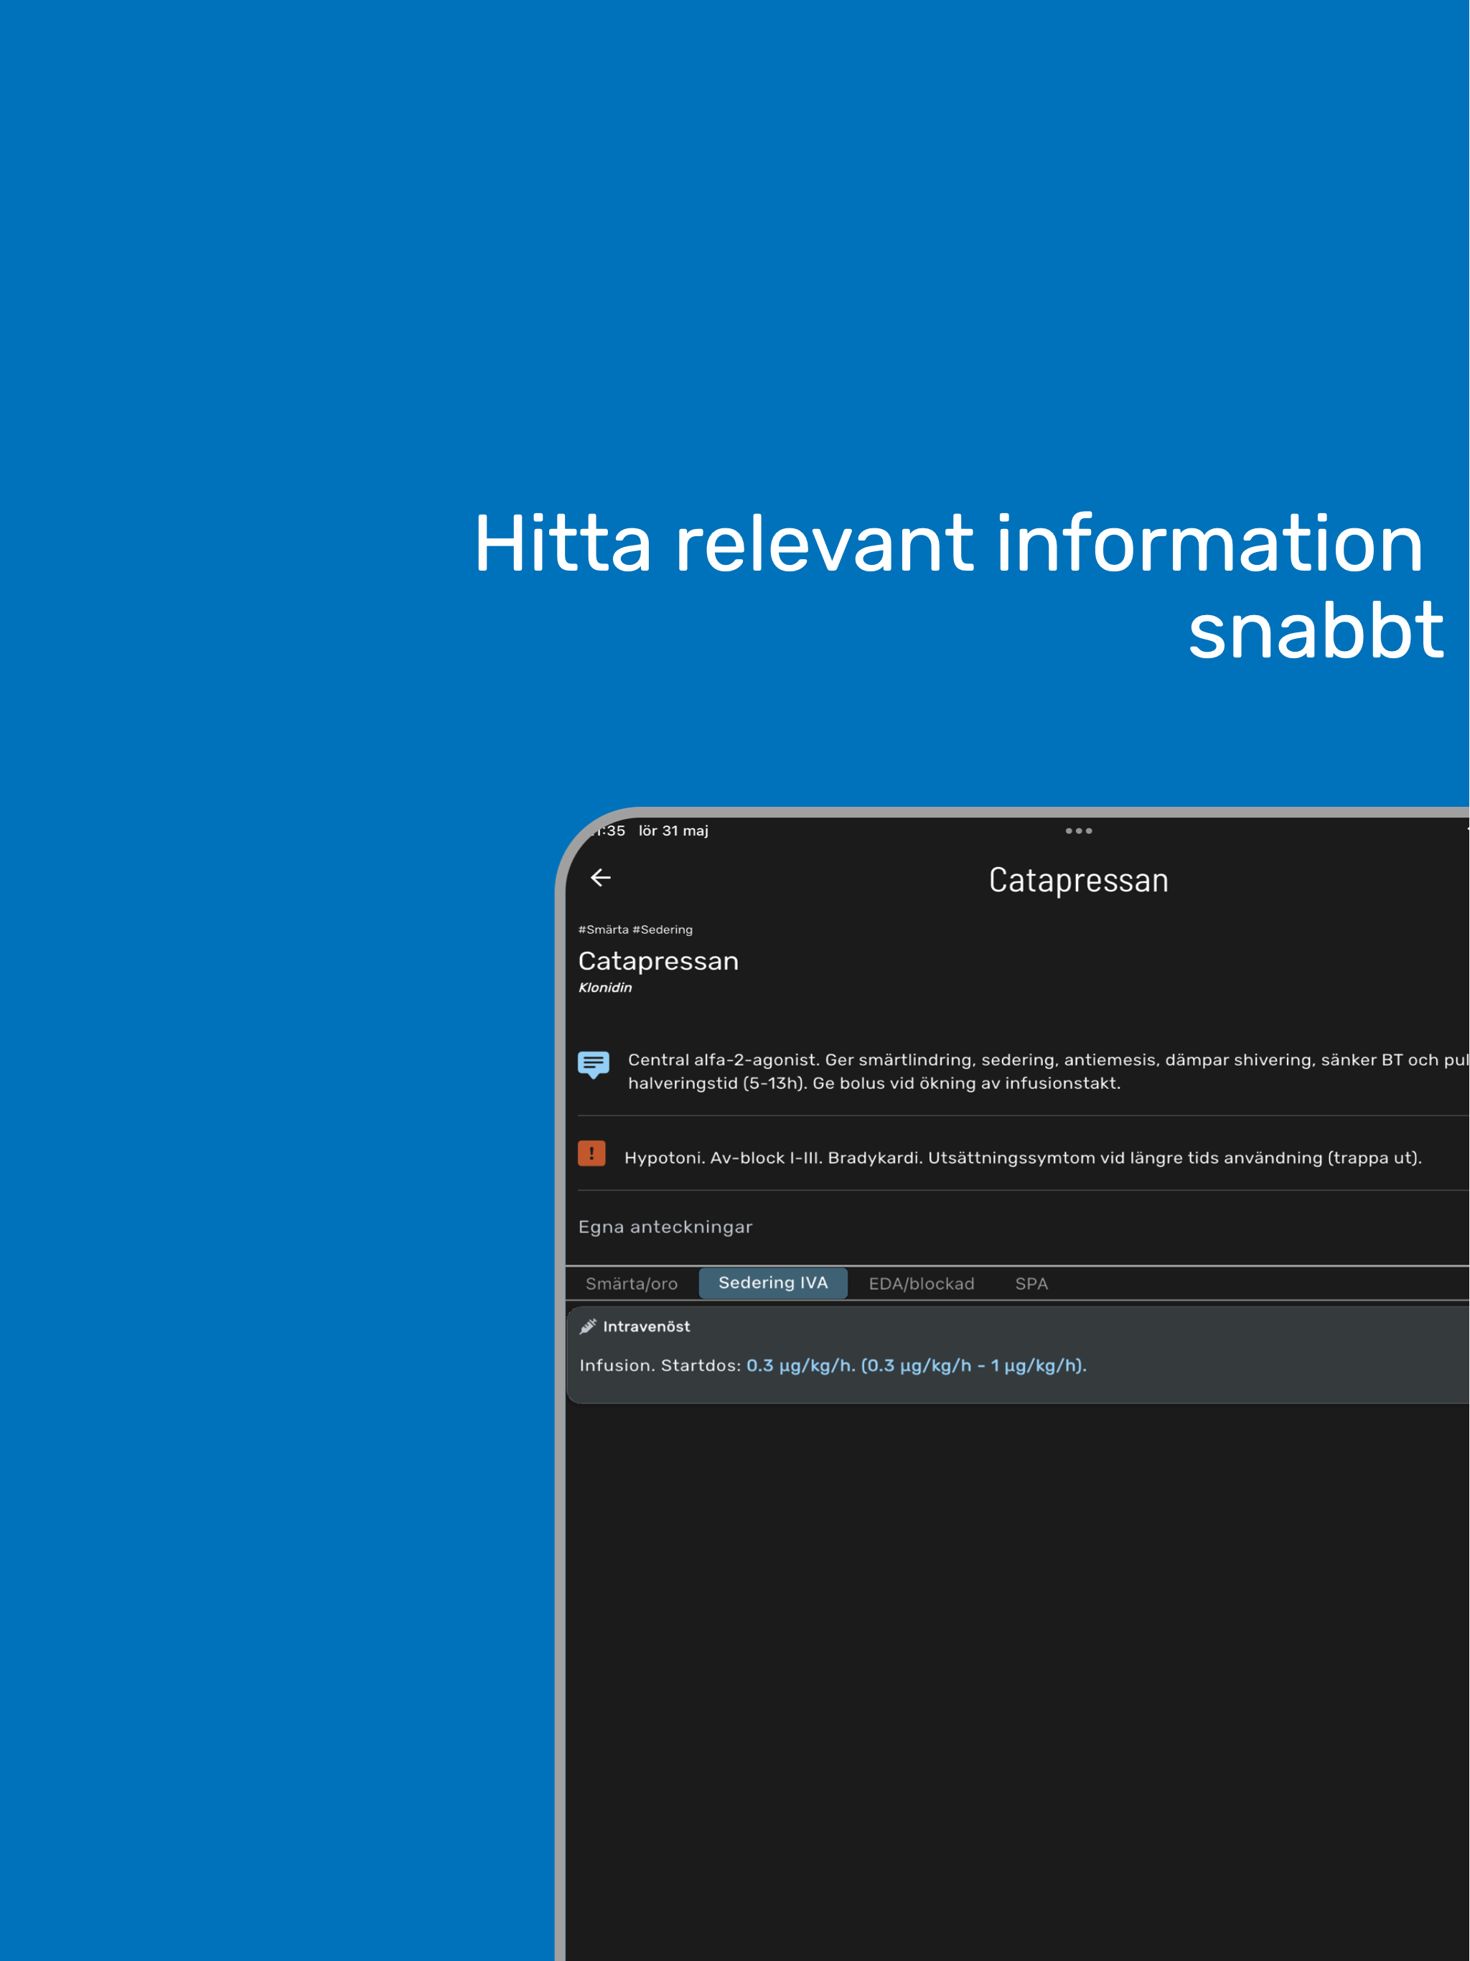Tap the Catapressan drug heading
Screen dimensions: 1470x1961
click(658, 961)
